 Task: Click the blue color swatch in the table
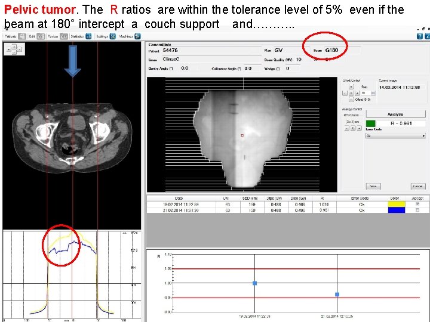[x=397, y=210]
